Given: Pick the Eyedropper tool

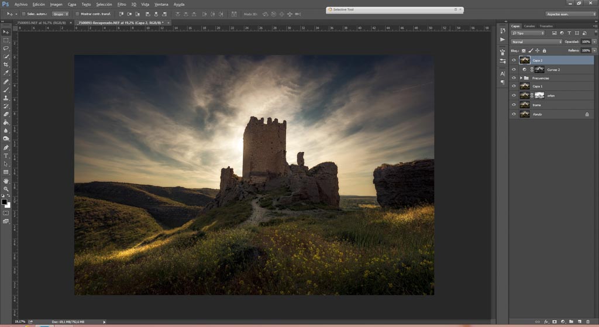Looking at the screenshot, I should 6,73.
